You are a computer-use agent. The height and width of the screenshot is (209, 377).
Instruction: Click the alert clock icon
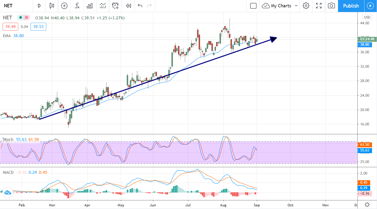115,6
